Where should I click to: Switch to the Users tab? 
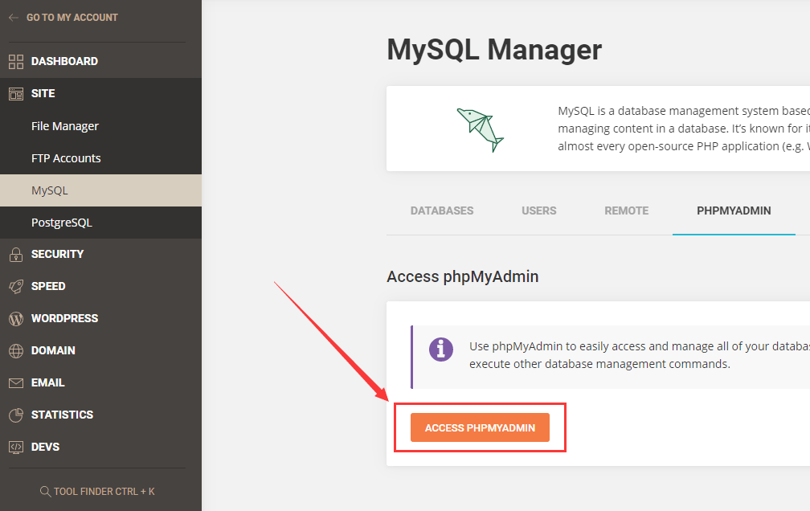(538, 211)
